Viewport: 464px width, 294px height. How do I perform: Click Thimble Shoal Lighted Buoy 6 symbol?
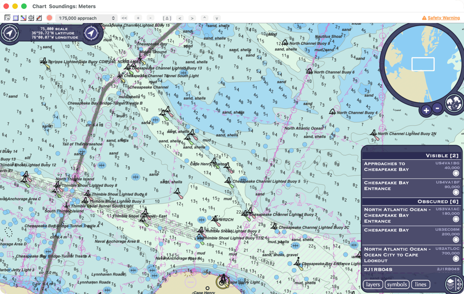click(88, 194)
